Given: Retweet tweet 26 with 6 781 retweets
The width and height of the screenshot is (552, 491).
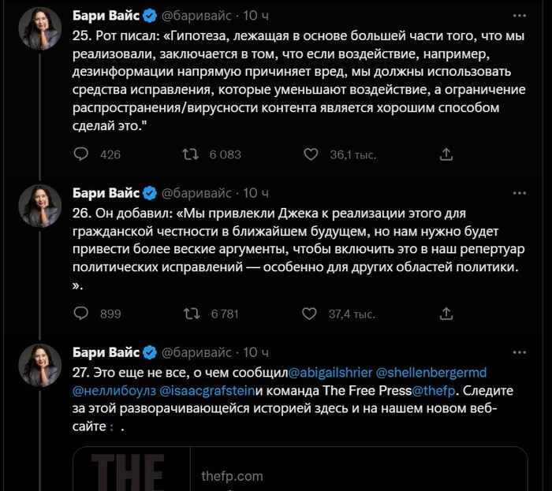Looking at the screenshot, I should (190, 314).
